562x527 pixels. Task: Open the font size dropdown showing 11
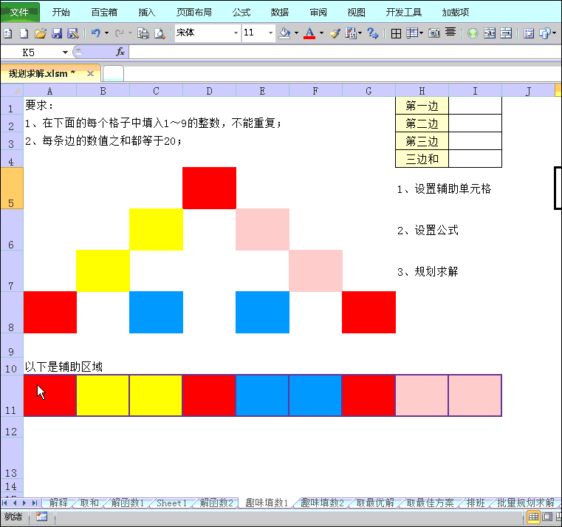click(270, 33)
